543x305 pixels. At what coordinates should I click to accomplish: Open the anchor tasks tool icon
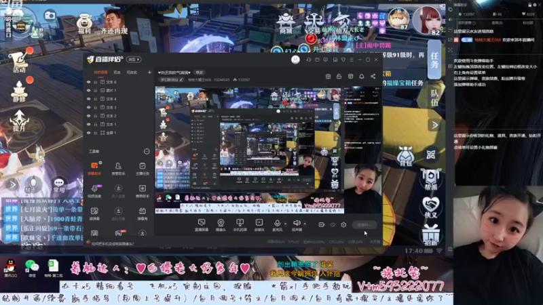tap(143, 168)
